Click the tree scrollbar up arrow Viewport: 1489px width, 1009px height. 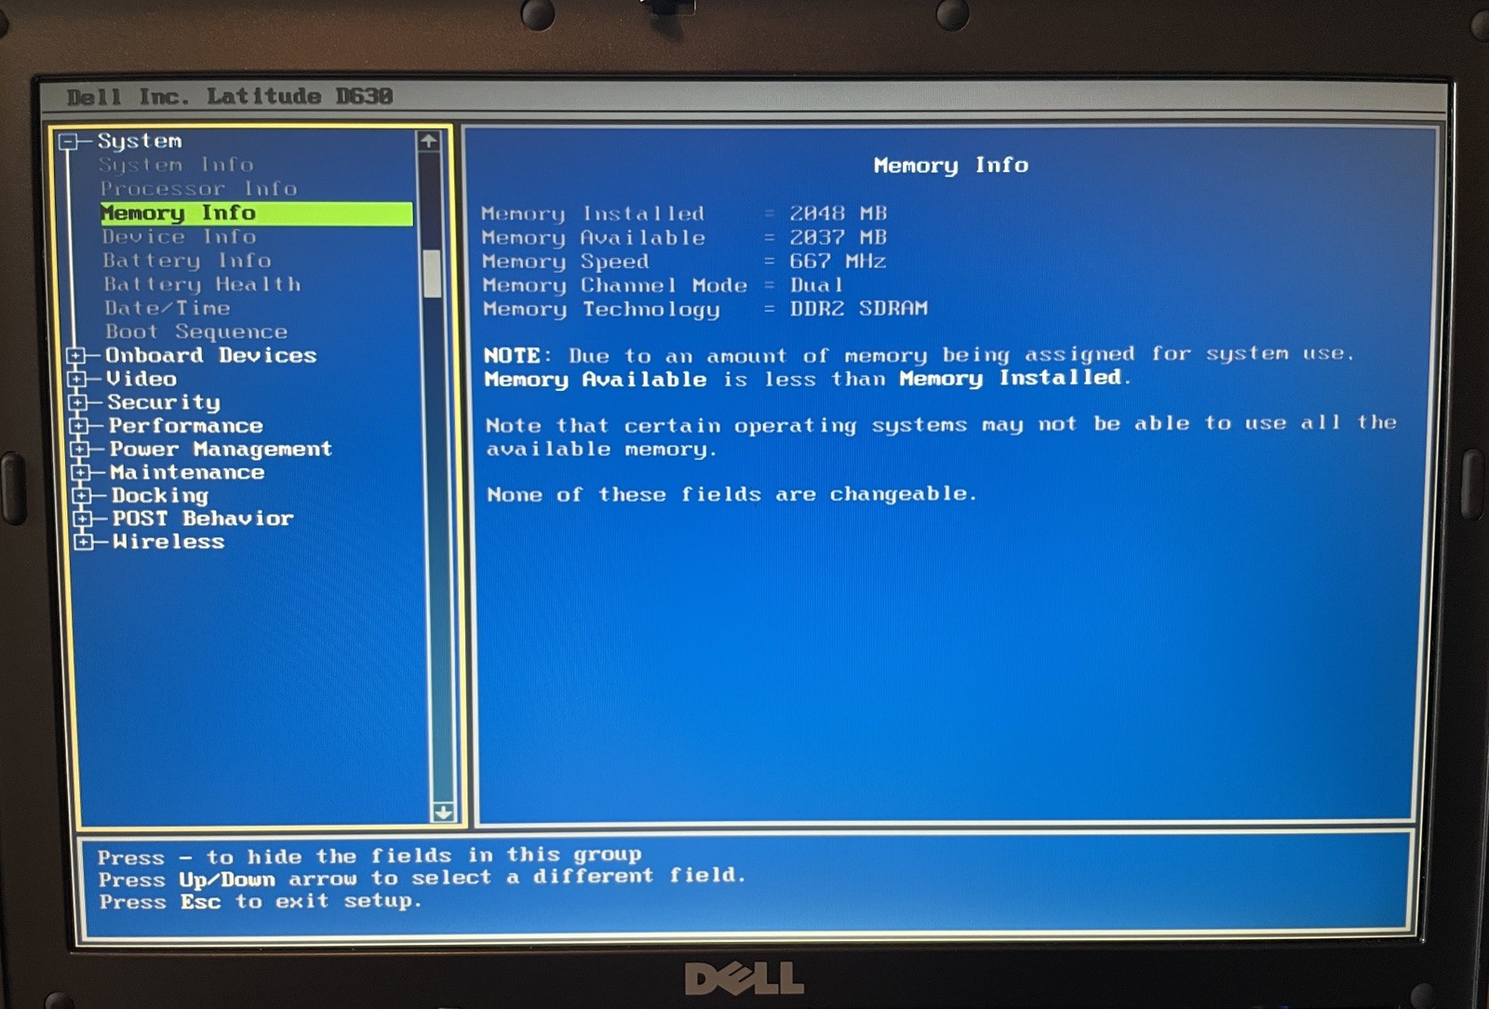coord(428,141)
